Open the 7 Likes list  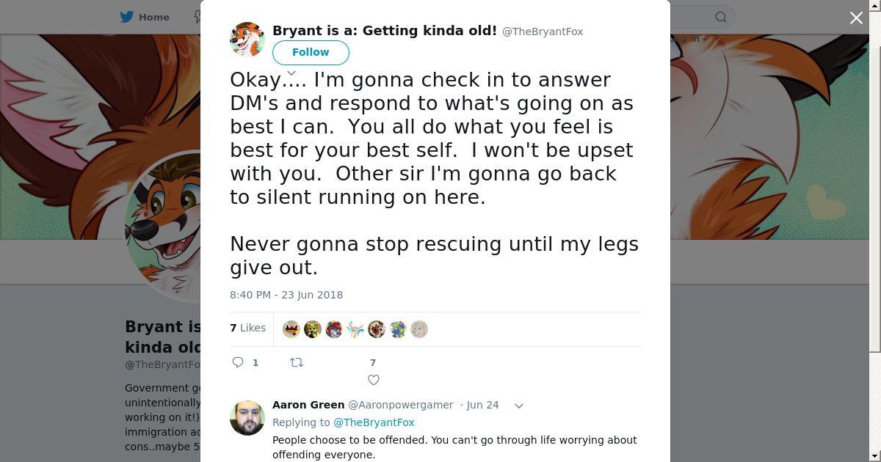tap(248, 328)
